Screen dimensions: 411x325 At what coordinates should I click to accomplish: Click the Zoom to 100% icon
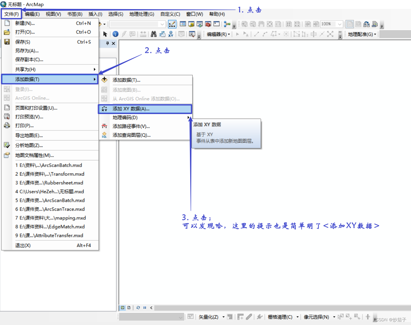point(278,24)
